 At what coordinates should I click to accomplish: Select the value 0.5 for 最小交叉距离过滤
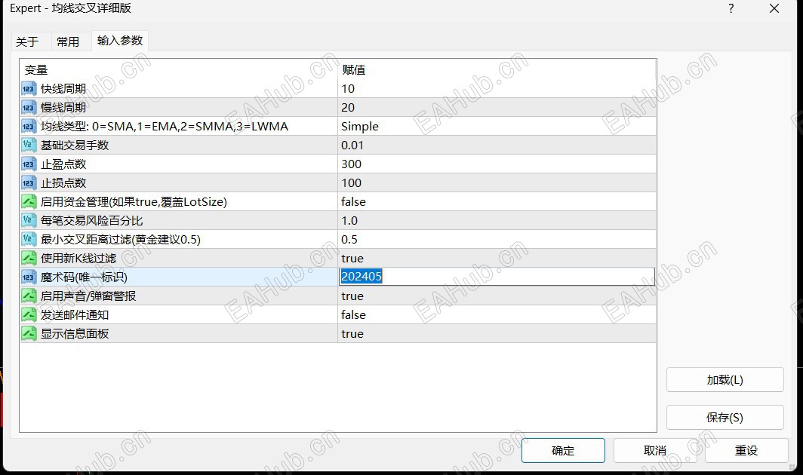tap(349, 240)
